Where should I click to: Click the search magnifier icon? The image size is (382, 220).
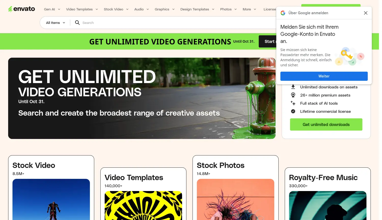click(x=77, y=23)
